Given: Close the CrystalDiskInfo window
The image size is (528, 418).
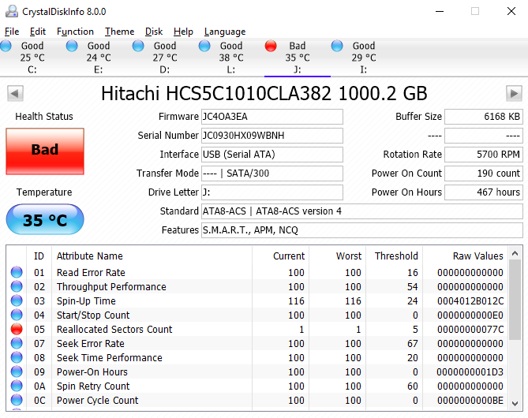Looking at the screenshot, I should tap(511, 12).
